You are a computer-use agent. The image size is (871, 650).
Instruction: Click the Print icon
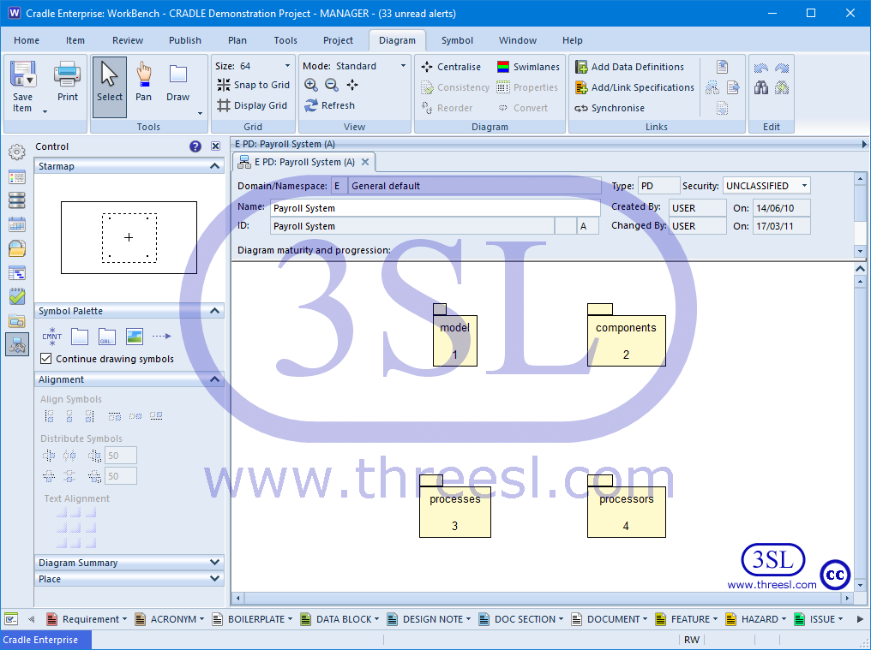pos(67,74)
